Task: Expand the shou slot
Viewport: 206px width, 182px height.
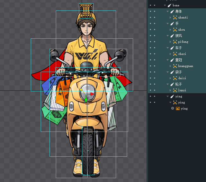Action: click(x=171, y=30)
